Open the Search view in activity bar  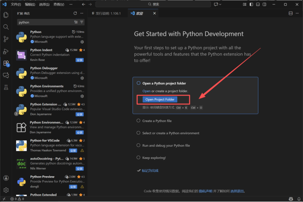click(x=6, y=27)
